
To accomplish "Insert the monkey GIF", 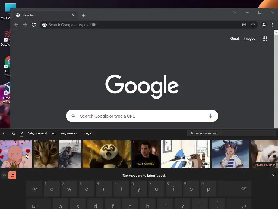I will 70,154.
